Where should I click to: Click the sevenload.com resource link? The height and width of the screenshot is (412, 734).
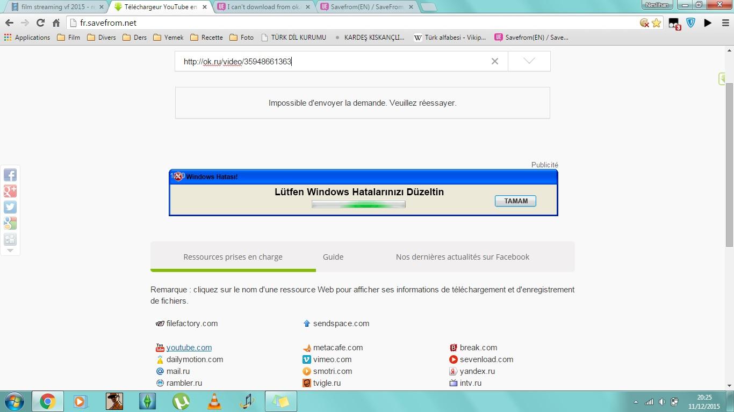click(486, 359)
